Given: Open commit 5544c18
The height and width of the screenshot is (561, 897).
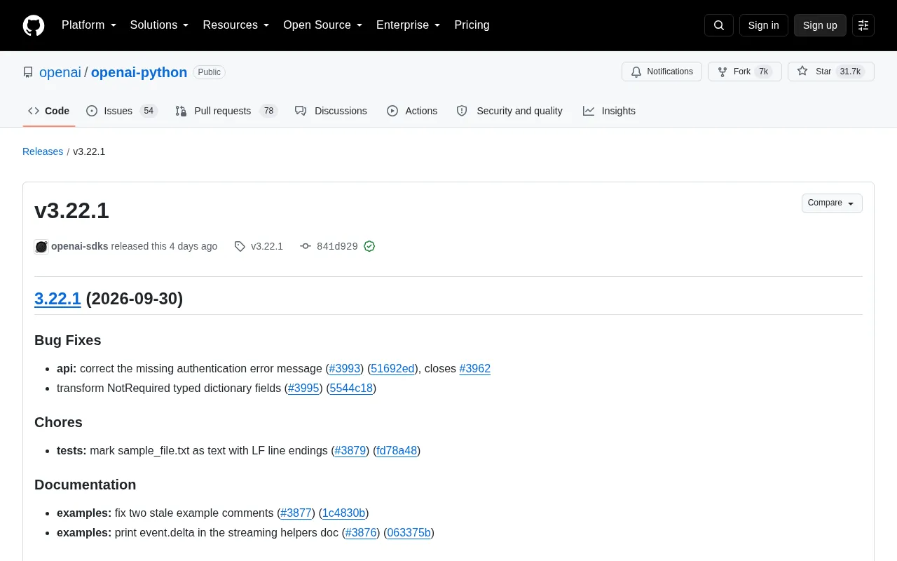Looking at the screenshot, I should tap(351, 388).
